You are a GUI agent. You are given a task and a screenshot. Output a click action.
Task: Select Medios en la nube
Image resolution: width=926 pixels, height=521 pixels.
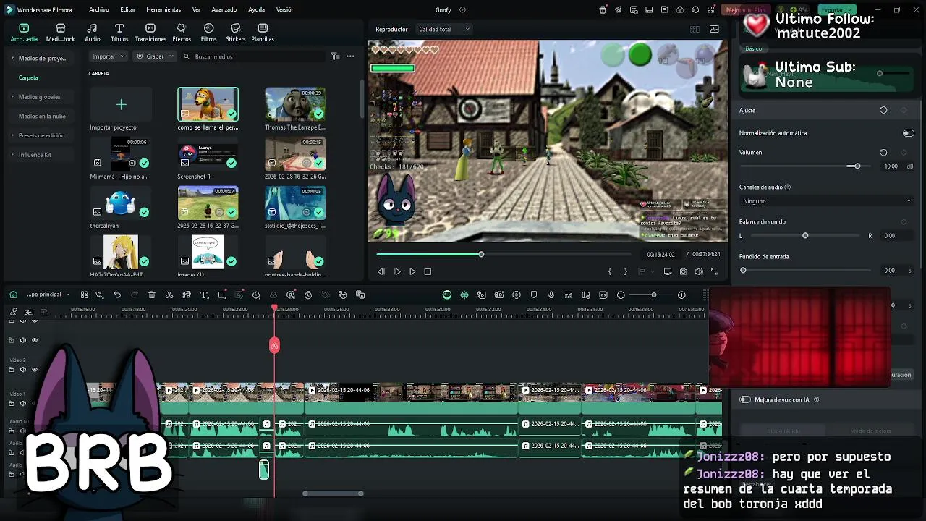pos(42,116)
